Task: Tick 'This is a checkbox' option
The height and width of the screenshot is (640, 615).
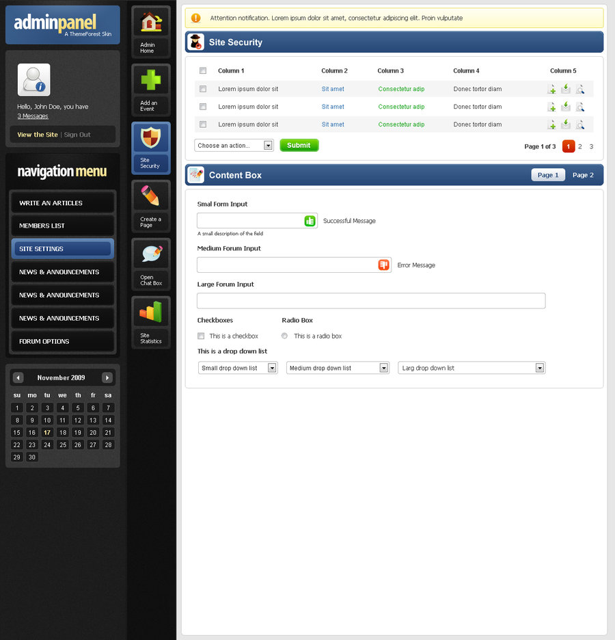Action: (201, 336)
